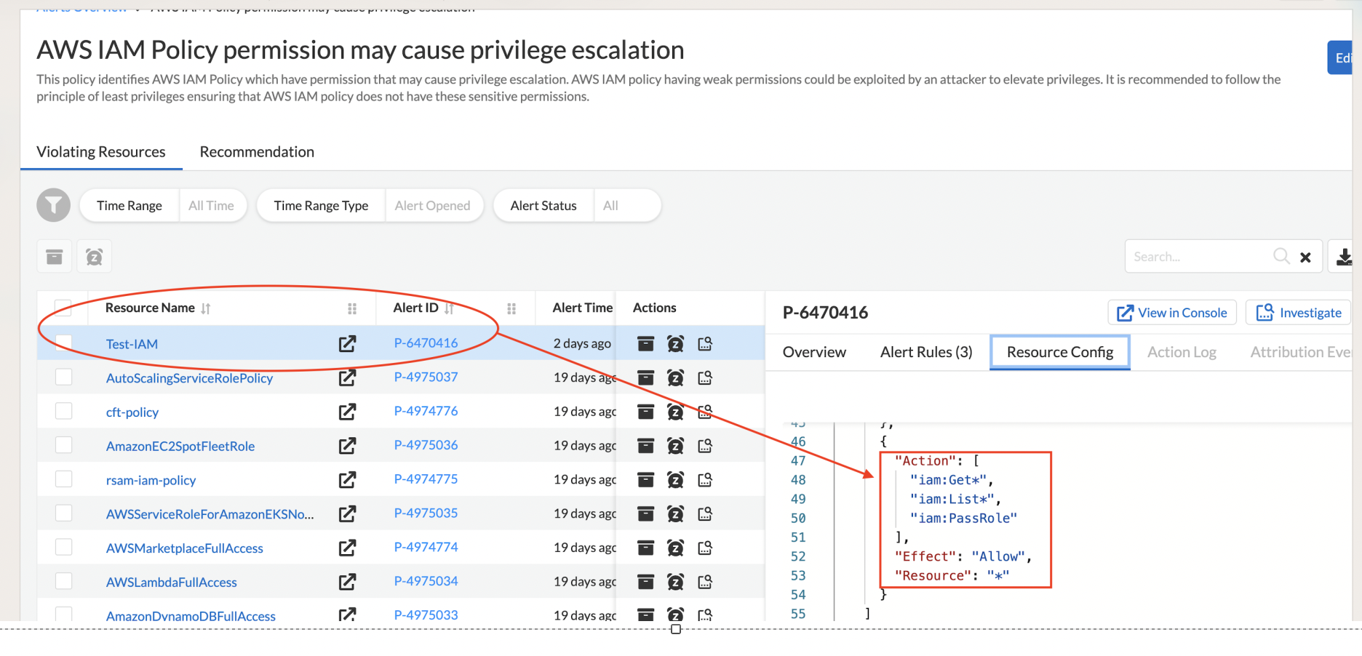Investigate alert P-4974776 from row actions

705,412
